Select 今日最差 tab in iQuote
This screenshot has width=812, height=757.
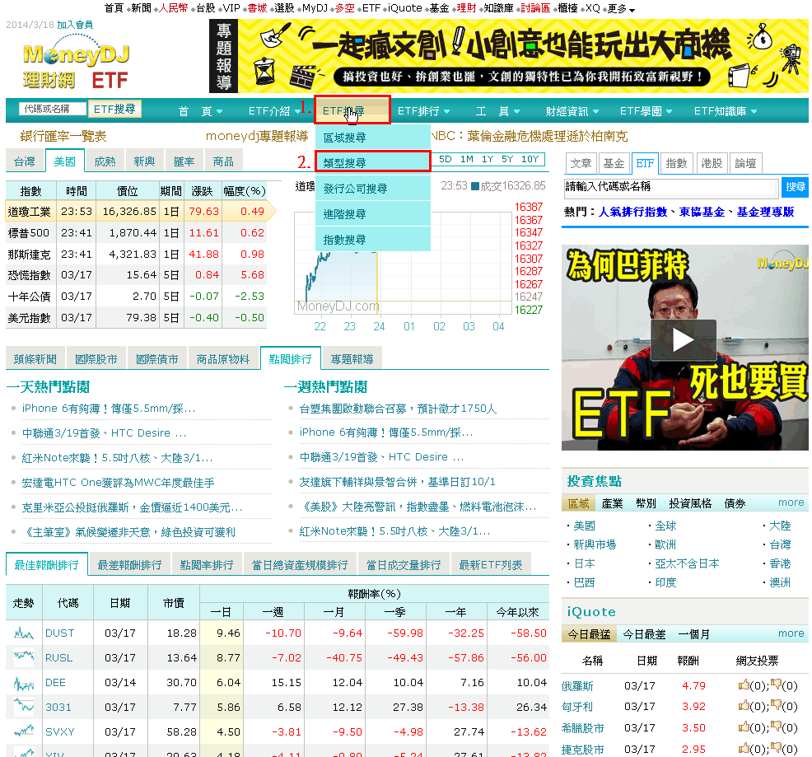644,634
